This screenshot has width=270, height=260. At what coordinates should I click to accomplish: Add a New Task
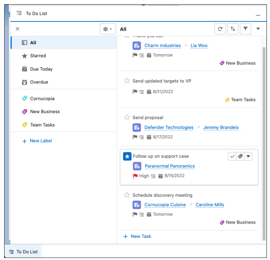pos(137,236)
